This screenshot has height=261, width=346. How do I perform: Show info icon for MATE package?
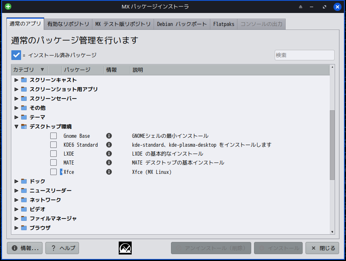[x=109, y=163]
